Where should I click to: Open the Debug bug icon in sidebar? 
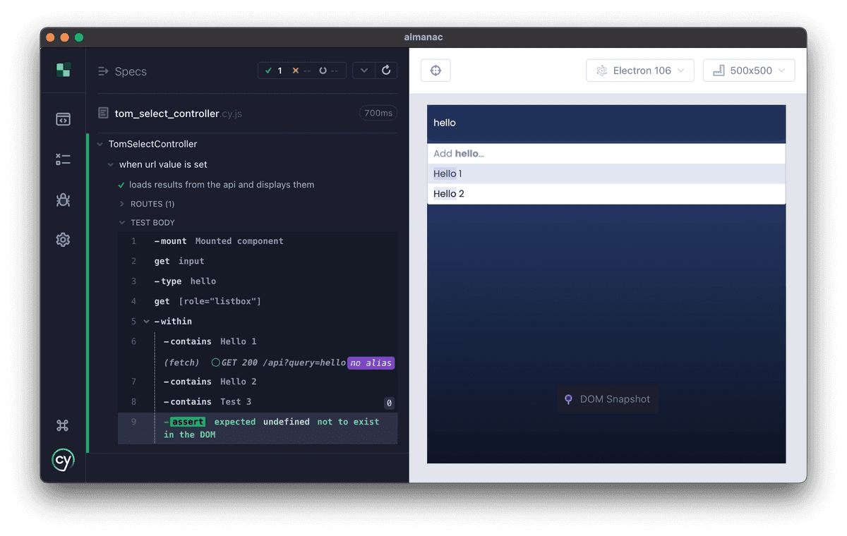[x=63, y=200]
